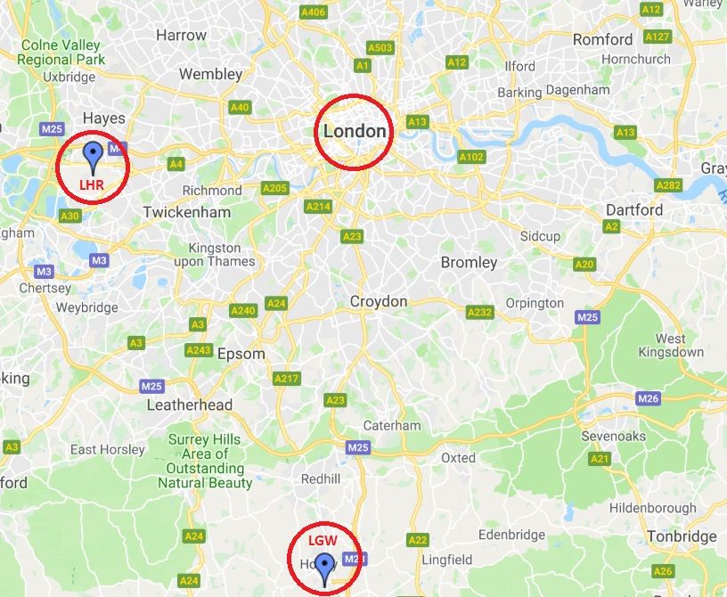Screen dimensions: 727x597
Task: Select the Croydon place label
Action: click(x=379, y=301)
